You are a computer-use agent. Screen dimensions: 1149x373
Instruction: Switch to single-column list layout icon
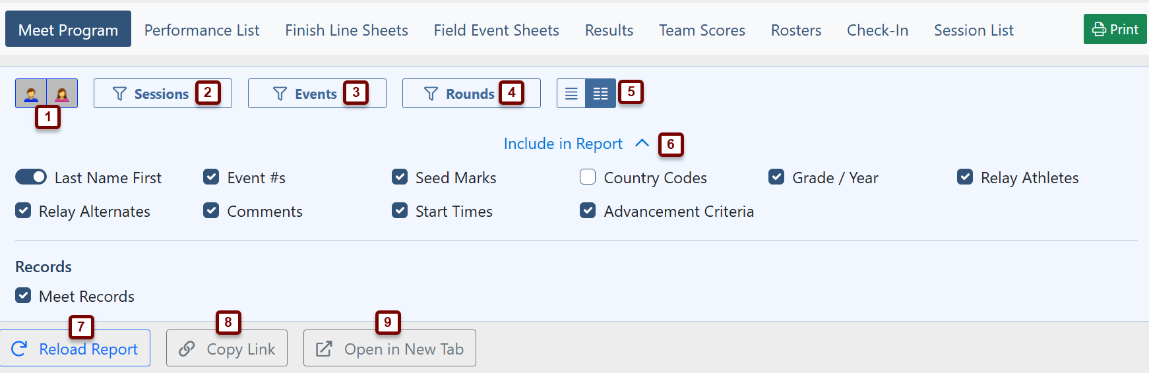point(571,94)
